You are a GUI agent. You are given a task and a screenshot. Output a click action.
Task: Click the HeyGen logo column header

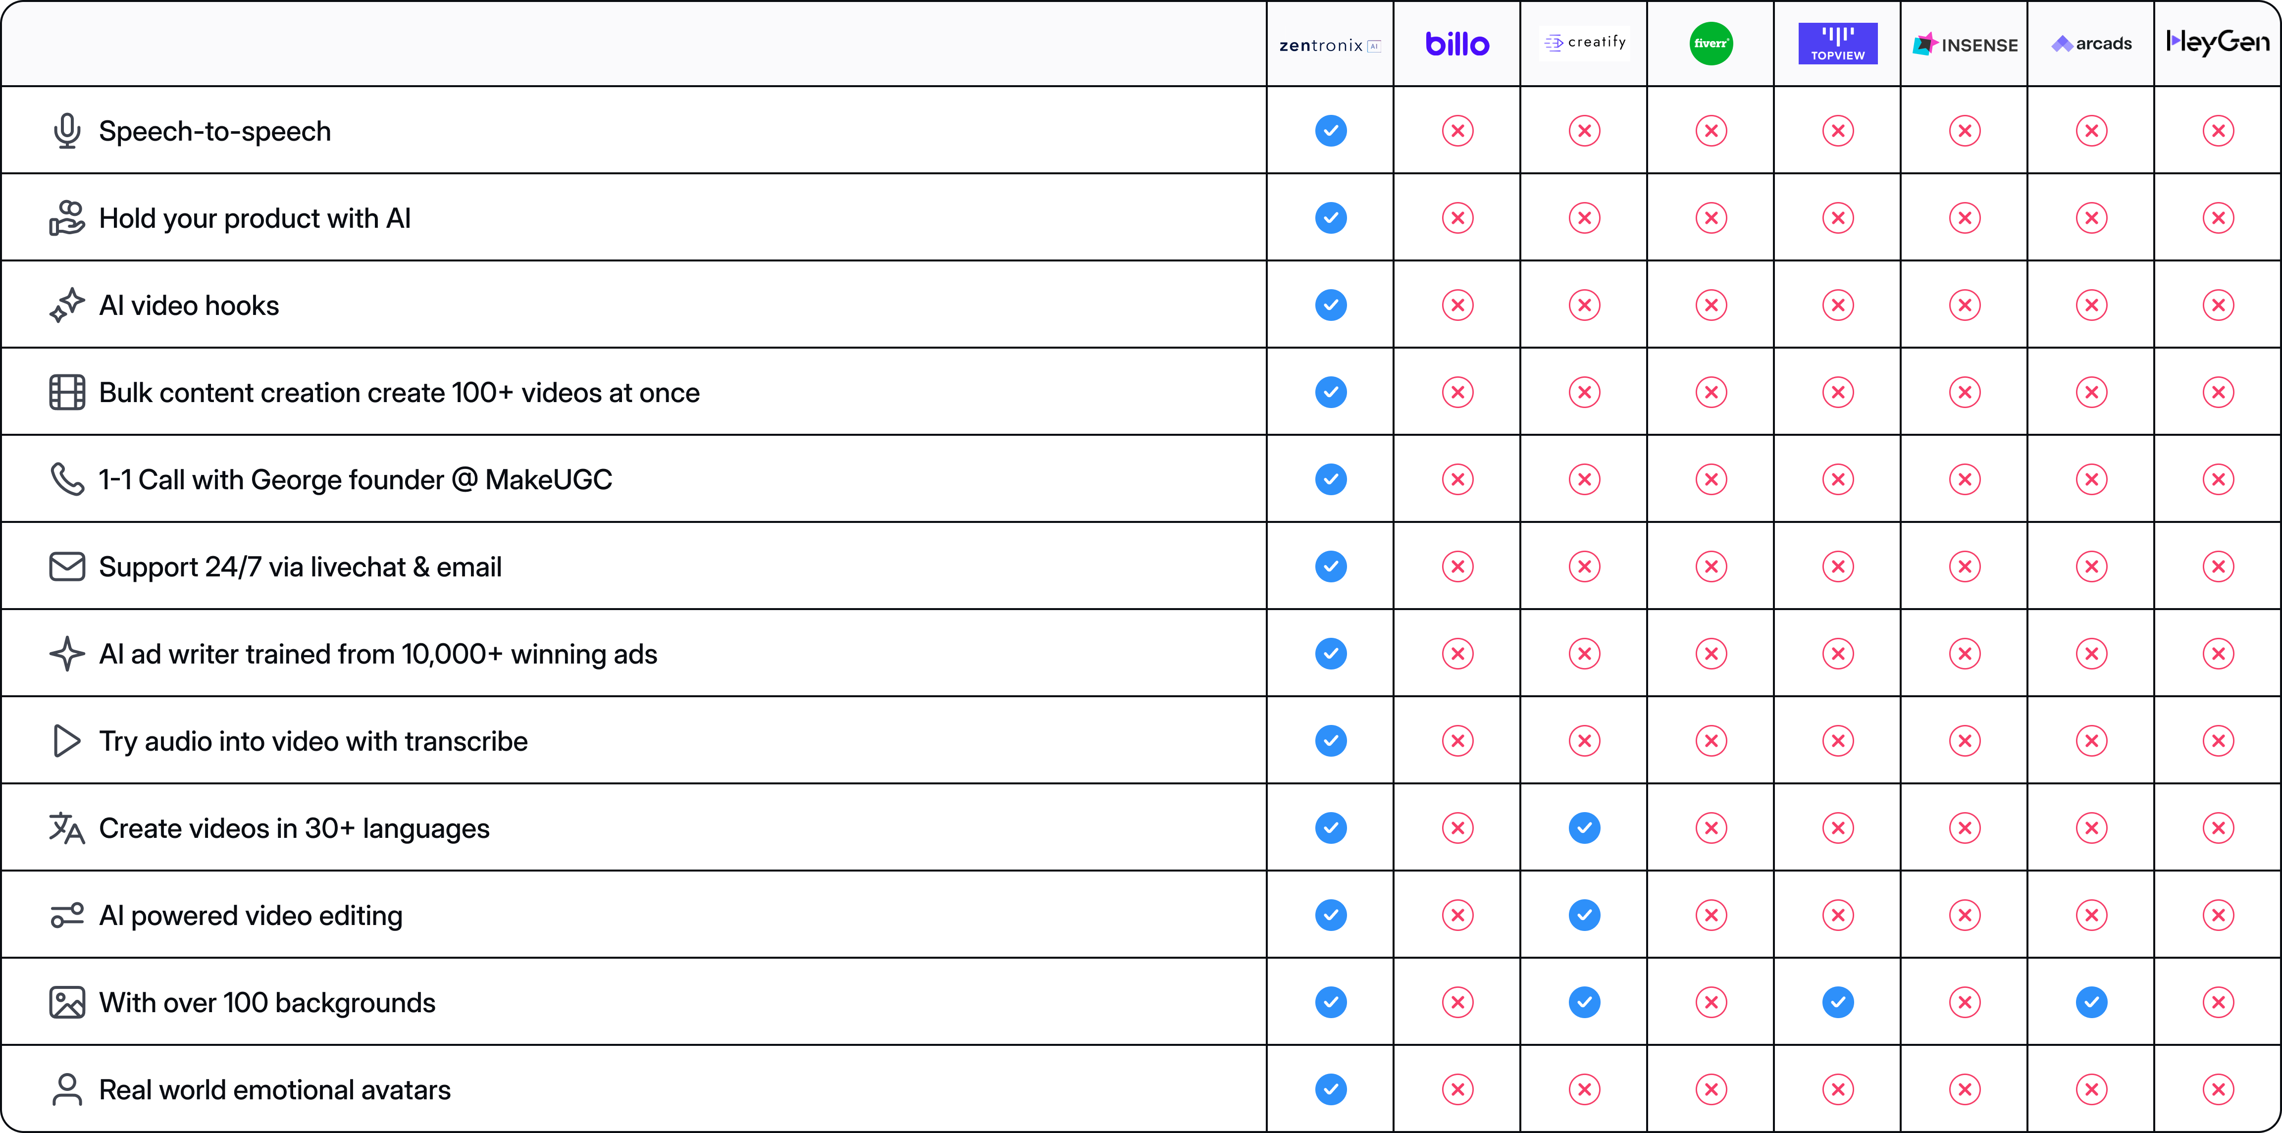pos(2217,43)
